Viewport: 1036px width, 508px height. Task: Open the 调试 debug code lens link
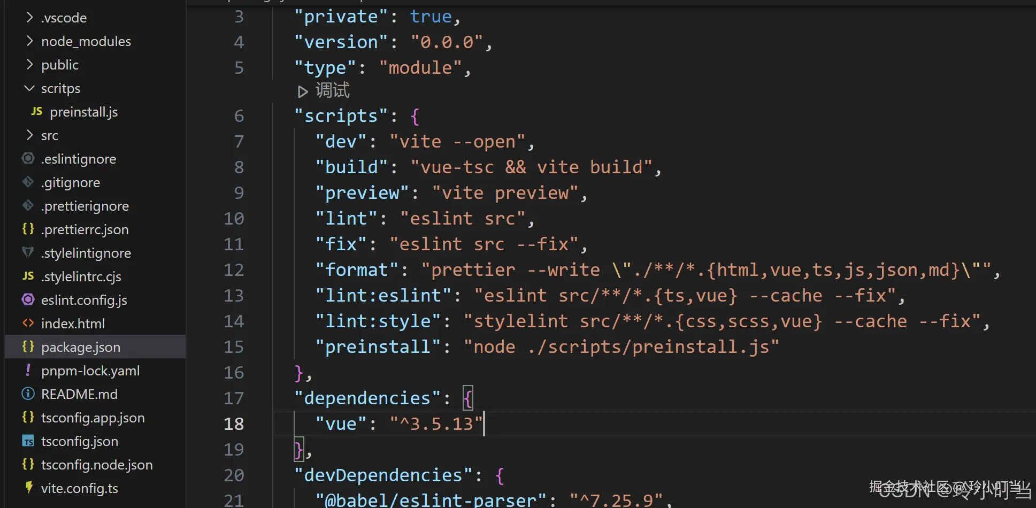click(332, 91)
